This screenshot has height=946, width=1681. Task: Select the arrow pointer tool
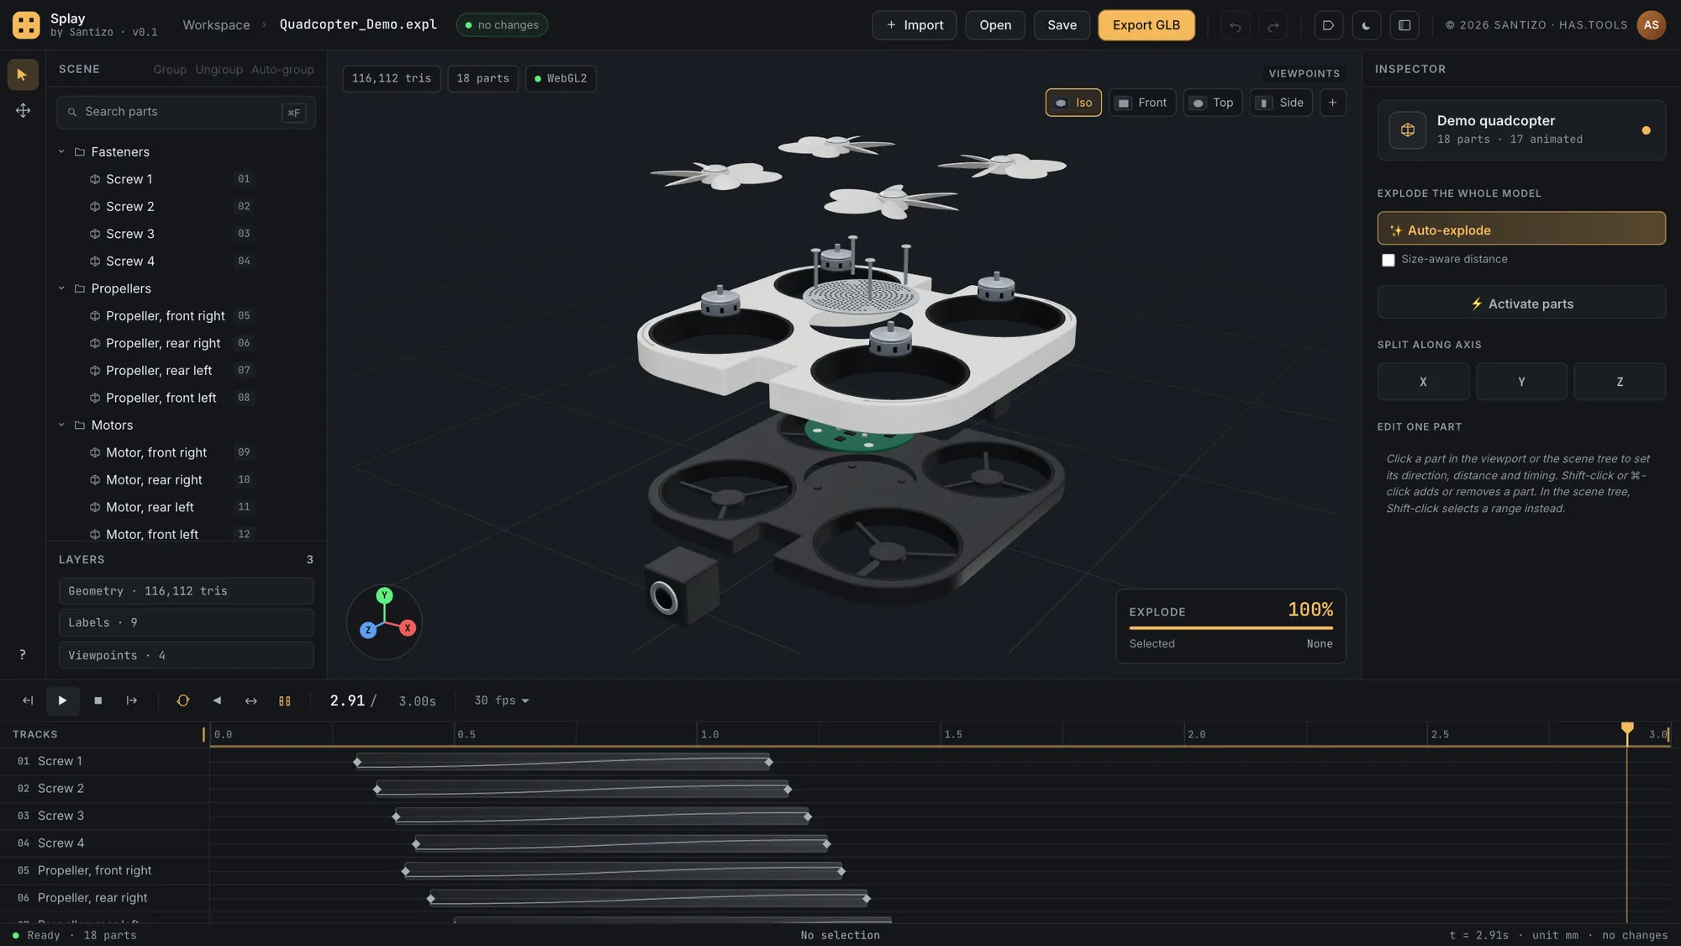[23, 75]
